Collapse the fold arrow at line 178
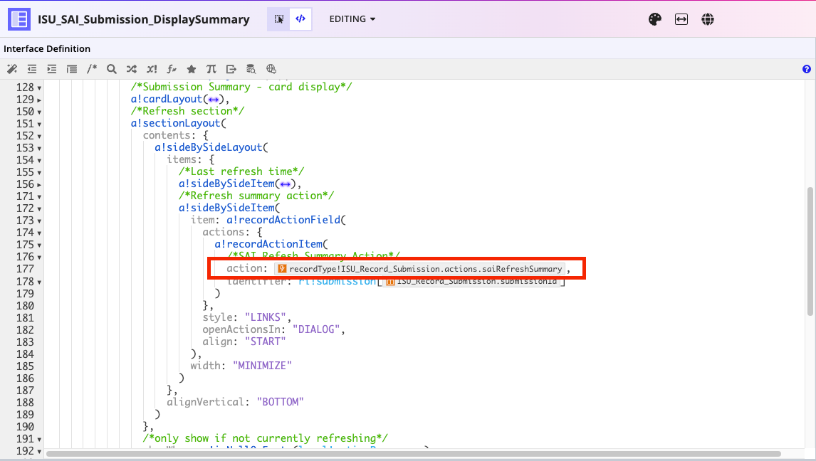816x461 pixels. pyautogui.click(x=39, y=282)
